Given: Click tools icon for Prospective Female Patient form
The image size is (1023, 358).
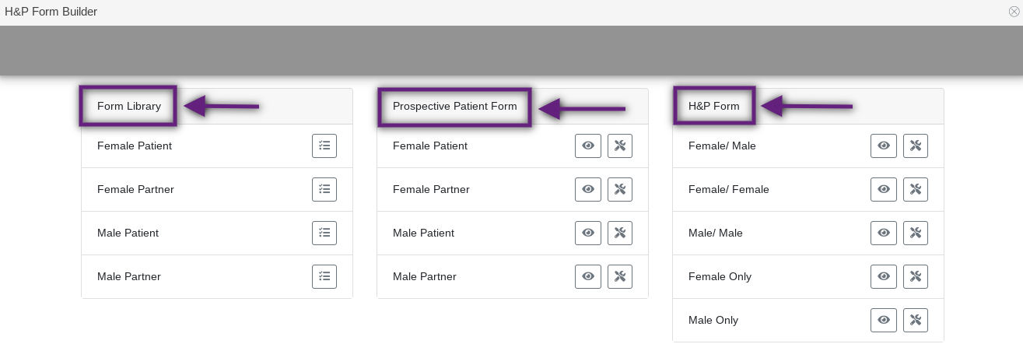Looking at the screenshot, I should pyautogui.click(x=620, y=146).
